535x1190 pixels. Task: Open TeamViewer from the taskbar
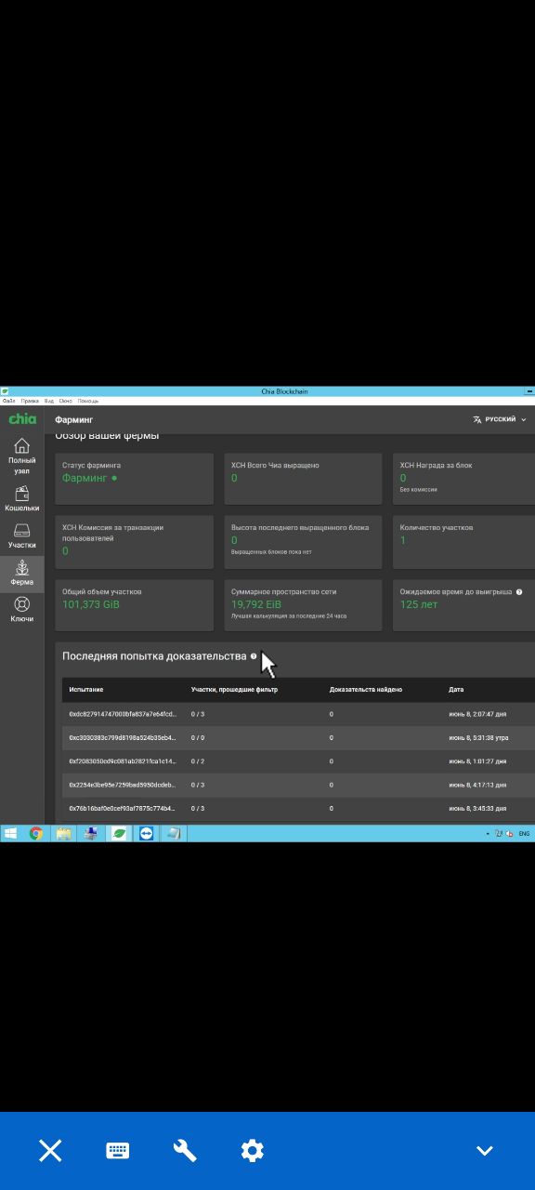tap(146, 834)
